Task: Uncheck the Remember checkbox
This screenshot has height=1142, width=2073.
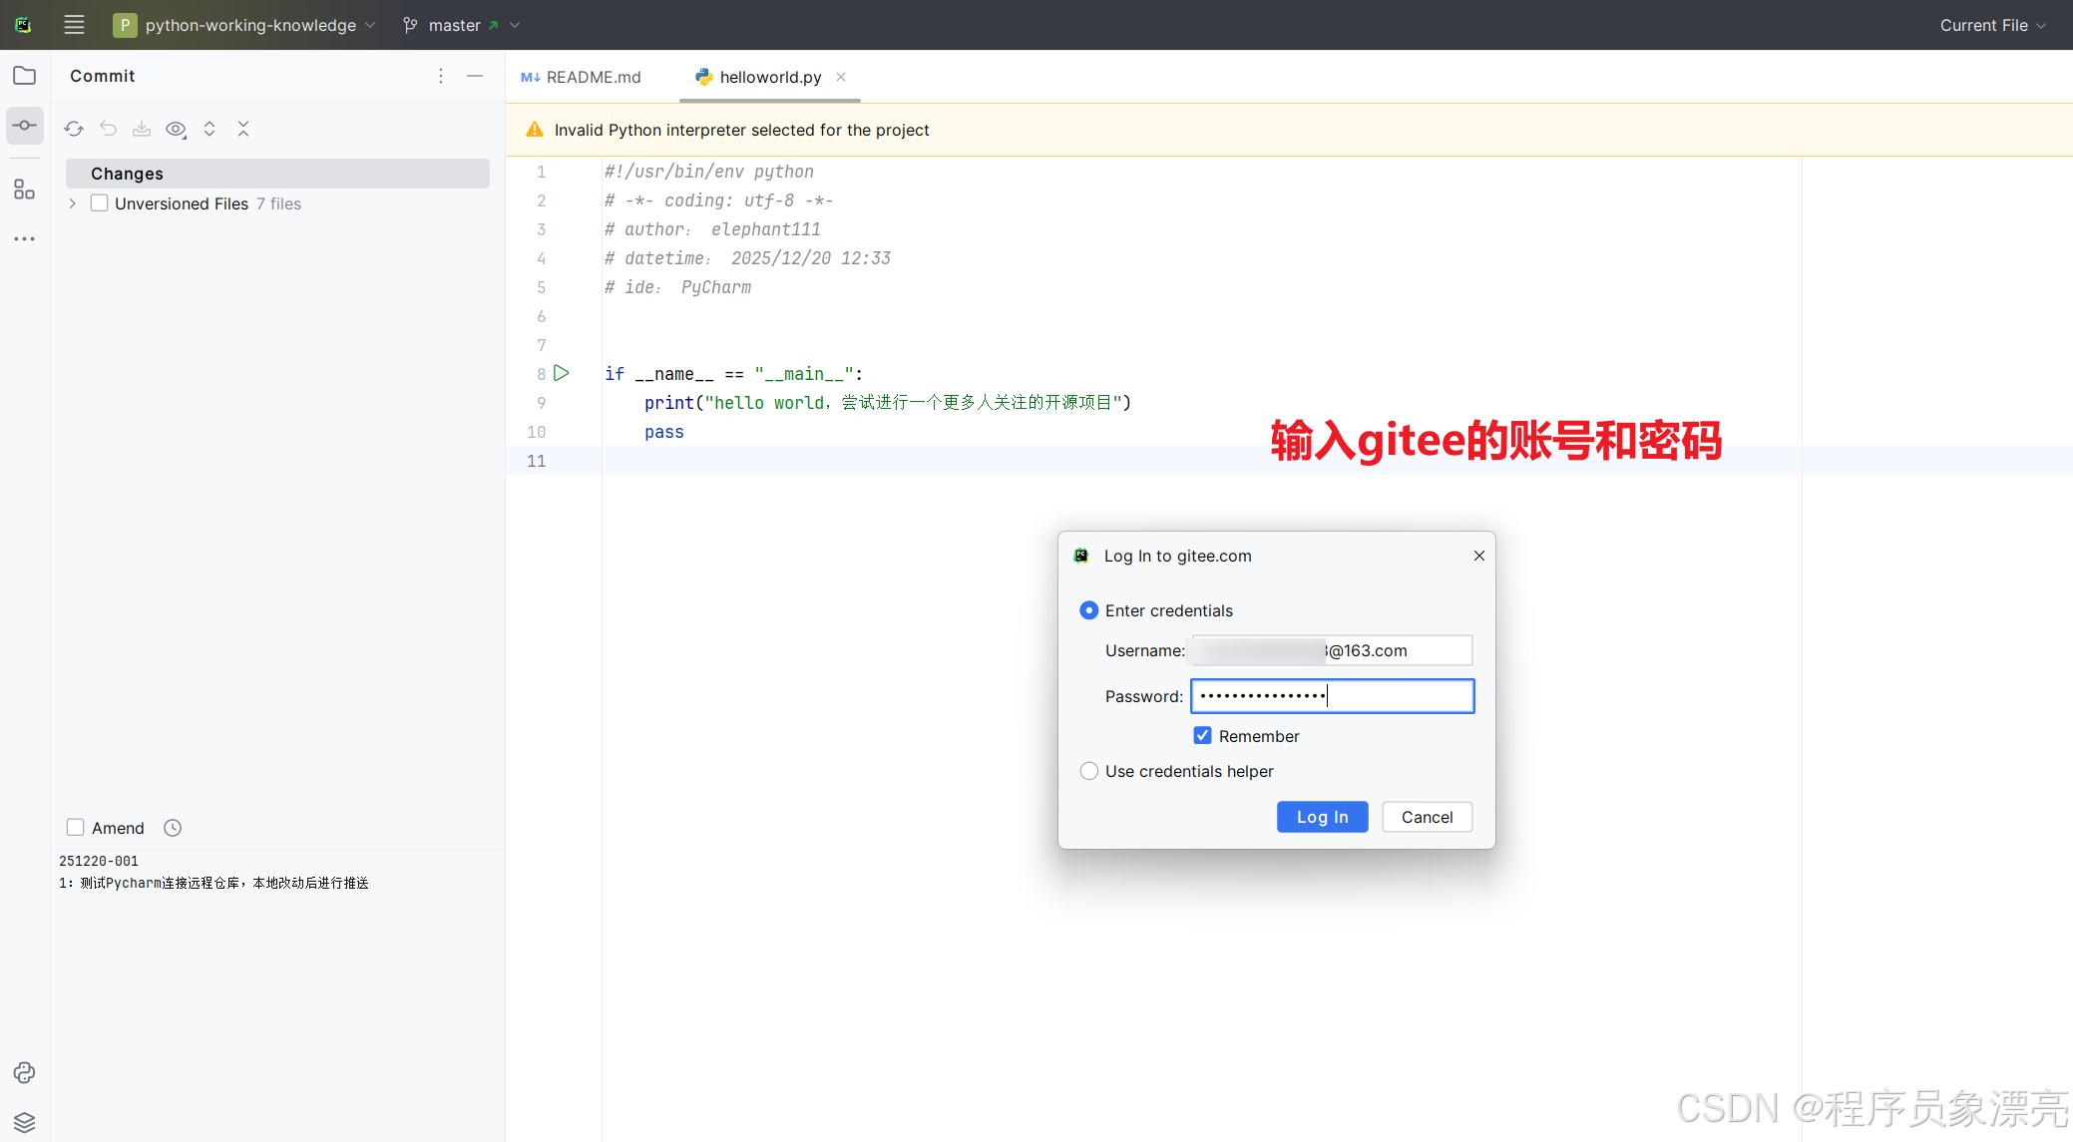Action: pyautogui.click(x=1203, y=736)
